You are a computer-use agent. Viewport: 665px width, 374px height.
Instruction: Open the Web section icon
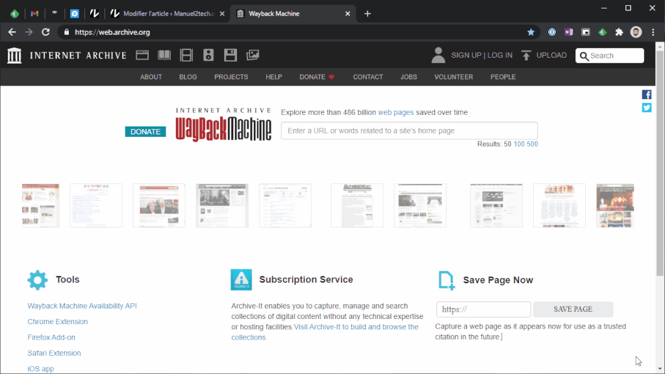(142, 55)
